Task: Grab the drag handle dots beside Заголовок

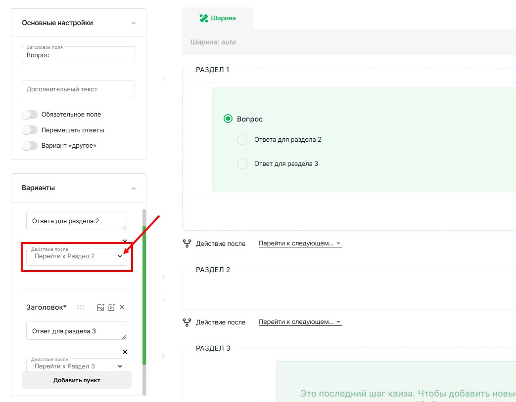Action: [81, 307]
